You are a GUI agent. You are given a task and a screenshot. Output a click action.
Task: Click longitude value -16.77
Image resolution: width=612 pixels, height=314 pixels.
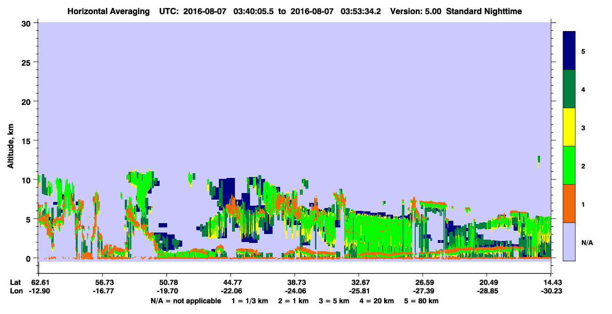(103, 291)
